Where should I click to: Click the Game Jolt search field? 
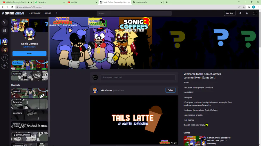click(134, 13)
